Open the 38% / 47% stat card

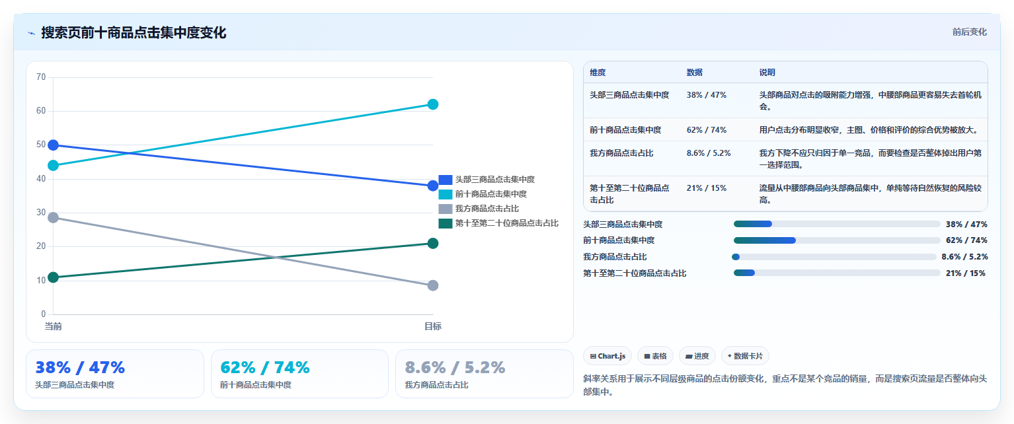click(115, 374)
